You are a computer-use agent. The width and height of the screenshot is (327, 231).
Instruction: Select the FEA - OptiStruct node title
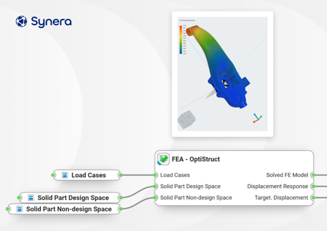[196, 159]
